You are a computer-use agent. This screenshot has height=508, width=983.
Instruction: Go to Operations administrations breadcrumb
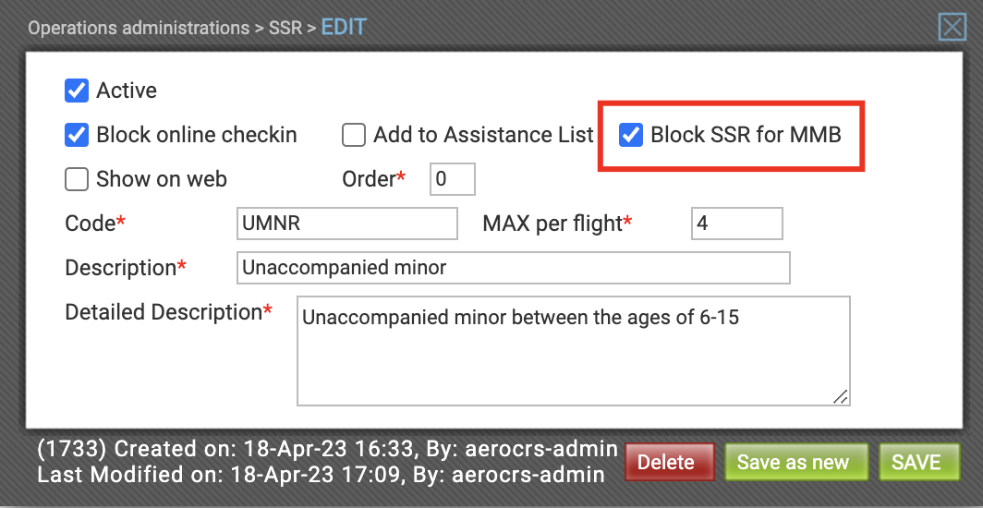pyautogui.click(x=139, y=29)
